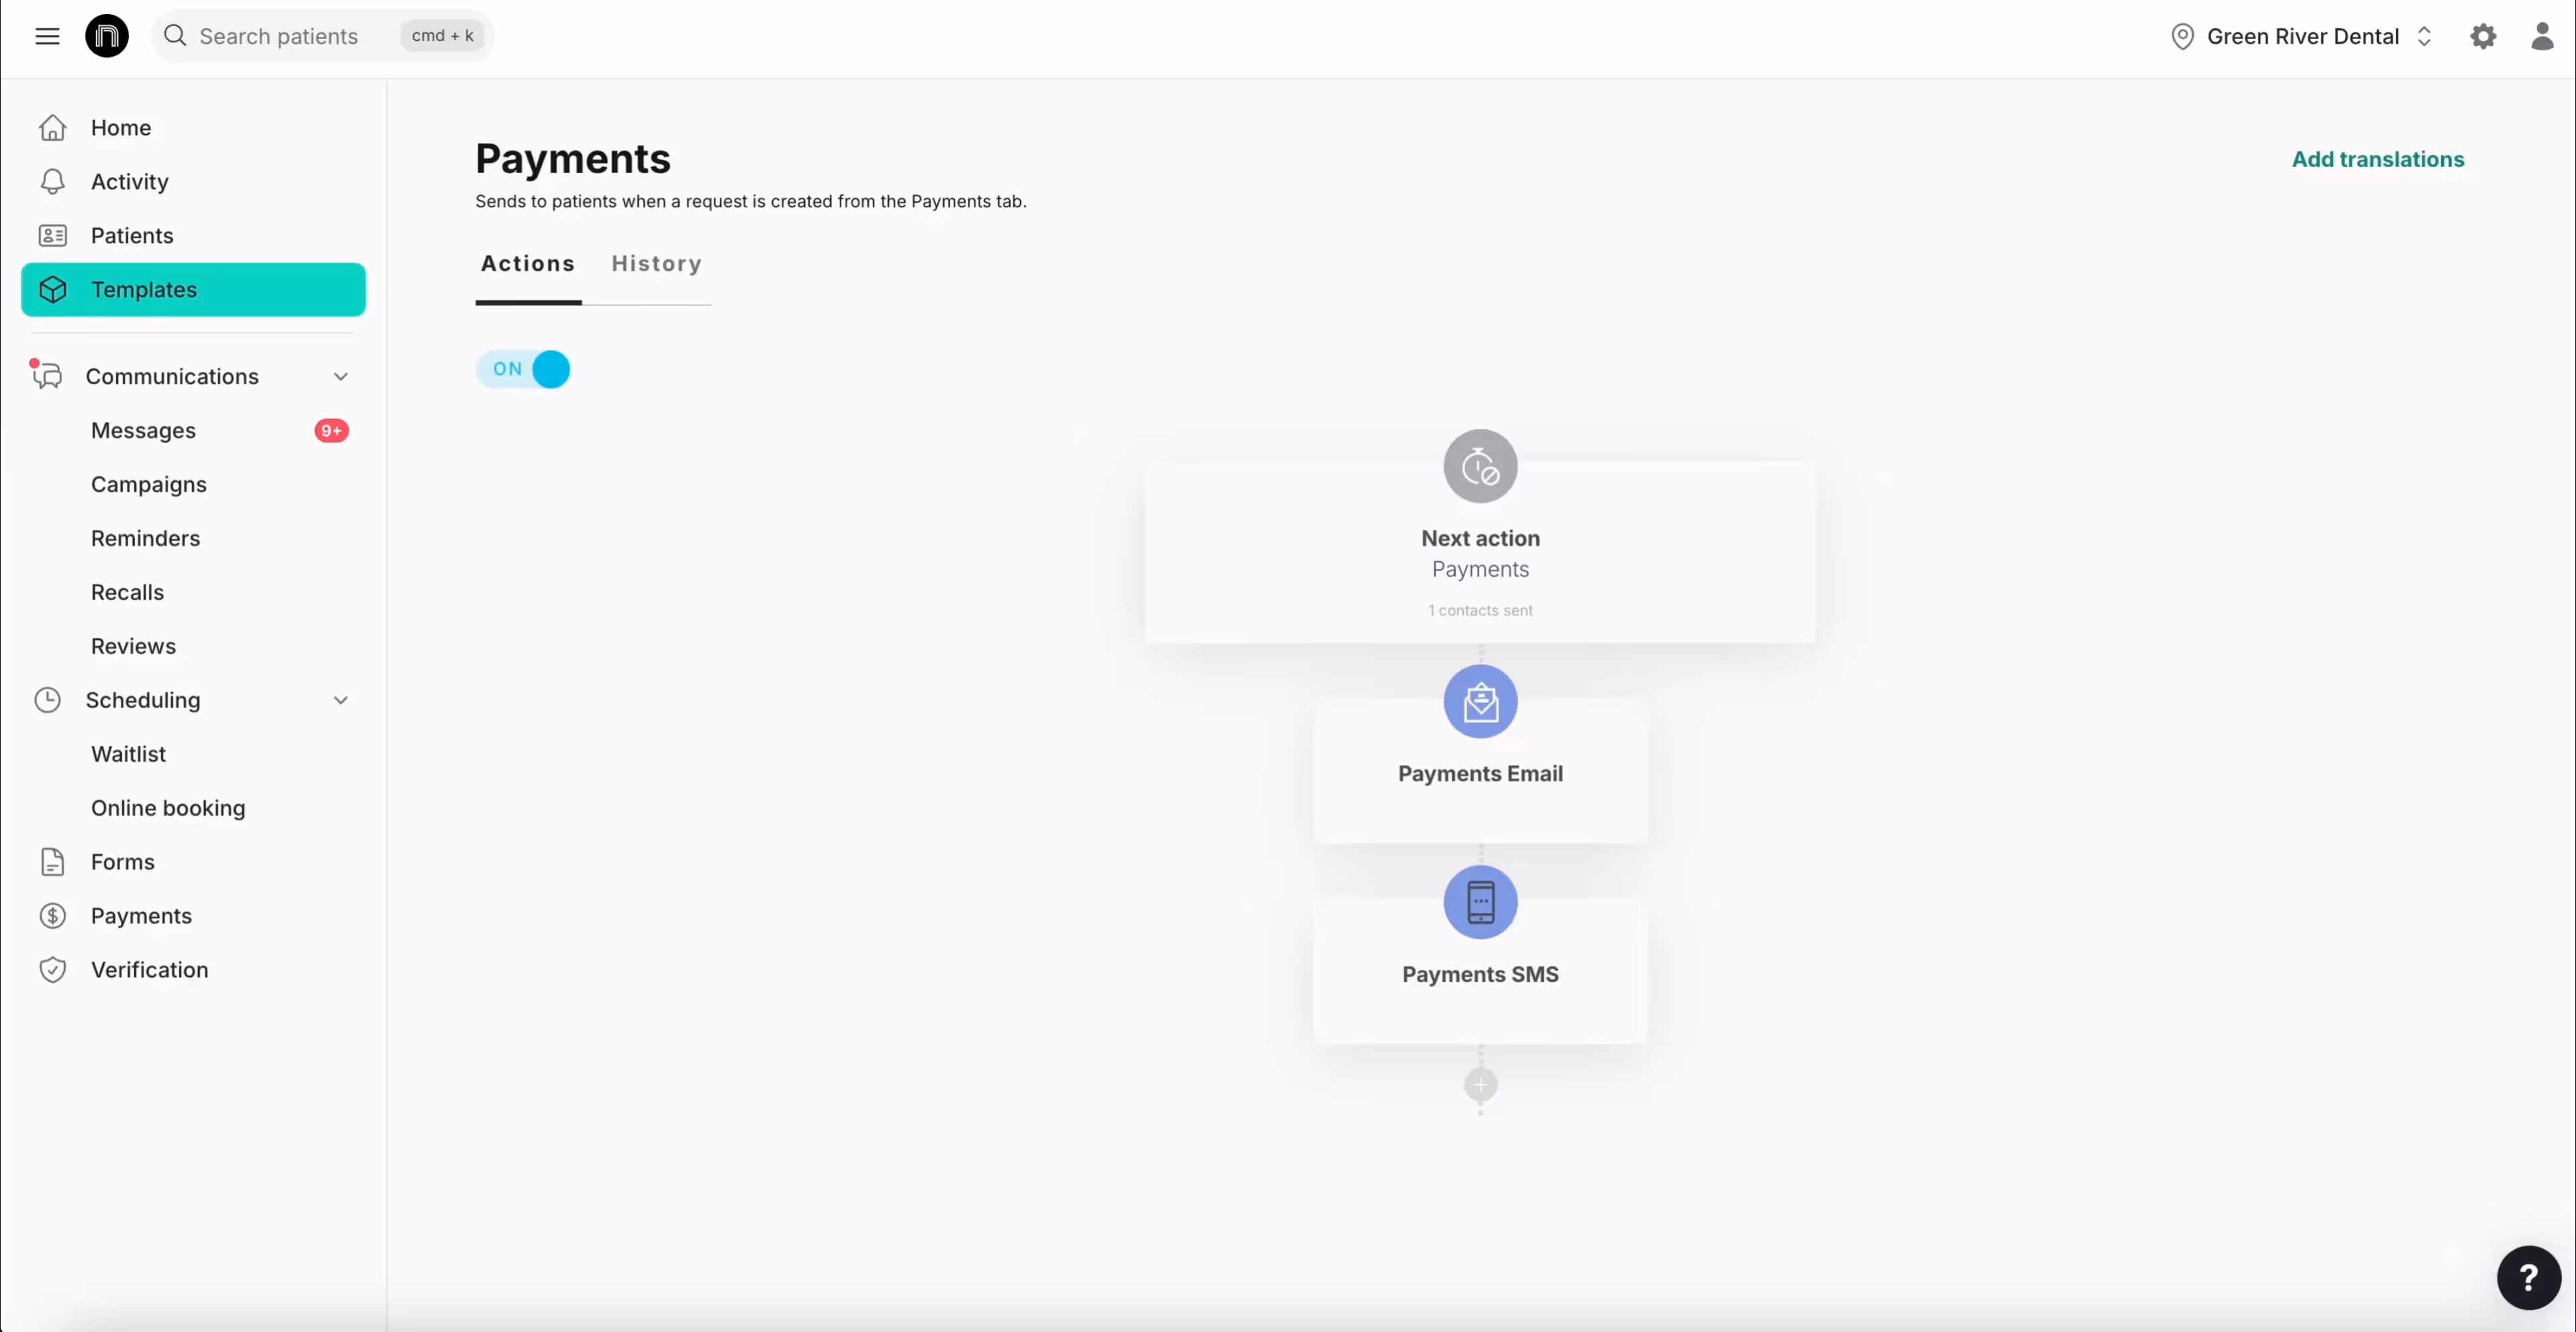The height and width of the screenshot is (1332, 2576).
Task: Click the Search patients field
Action: 278,36
